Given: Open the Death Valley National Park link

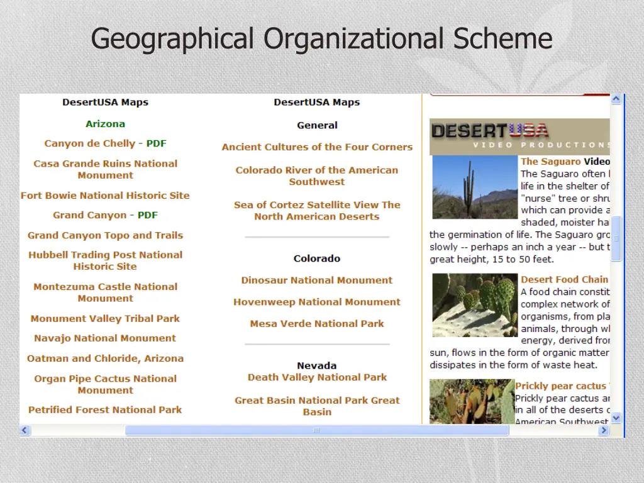Looking at the screenshot, I should [317, 377].
